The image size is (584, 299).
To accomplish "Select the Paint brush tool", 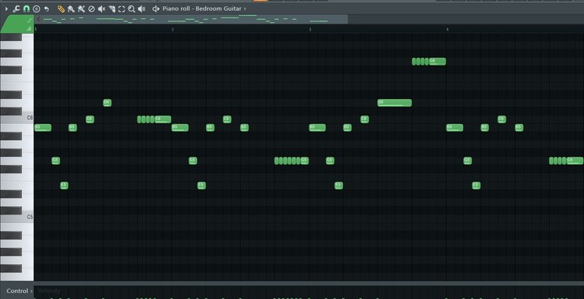I will (x=71, y=8).
